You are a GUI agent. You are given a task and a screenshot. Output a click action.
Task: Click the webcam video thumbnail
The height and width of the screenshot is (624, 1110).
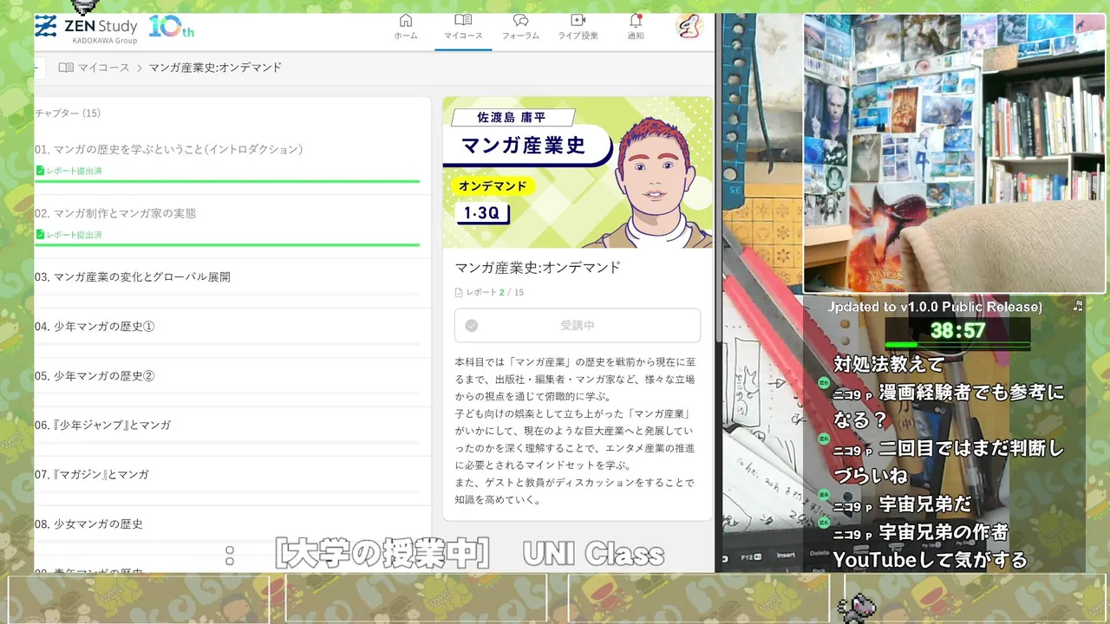955,153
